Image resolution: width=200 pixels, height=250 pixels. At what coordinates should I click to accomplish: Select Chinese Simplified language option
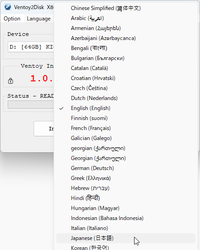126,8
